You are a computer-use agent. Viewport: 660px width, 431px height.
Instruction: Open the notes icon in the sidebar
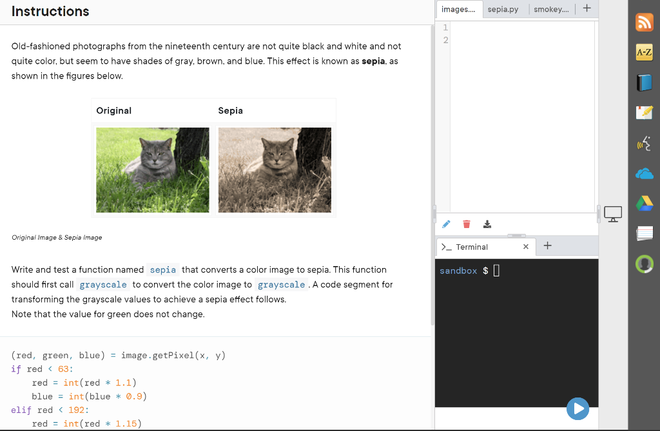644,112
